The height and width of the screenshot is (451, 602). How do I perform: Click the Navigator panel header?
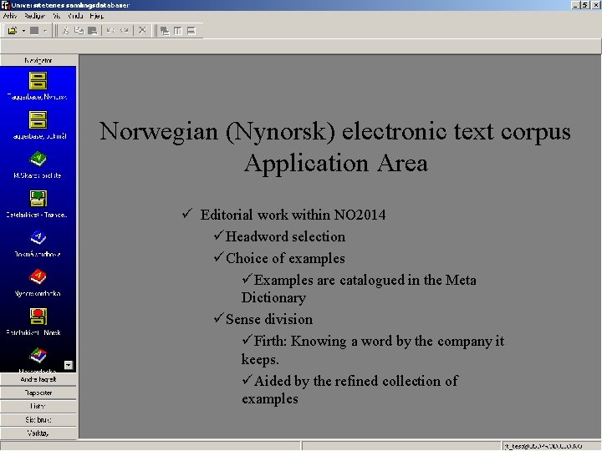click(38, 60)
